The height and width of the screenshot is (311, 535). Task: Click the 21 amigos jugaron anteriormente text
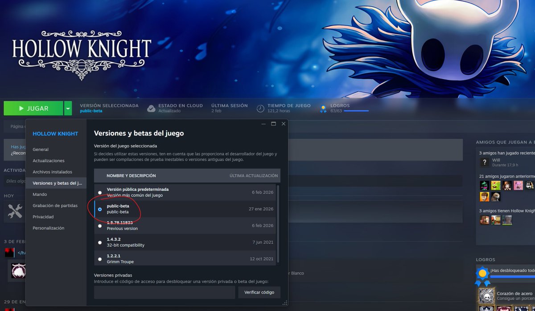[507, 176]
